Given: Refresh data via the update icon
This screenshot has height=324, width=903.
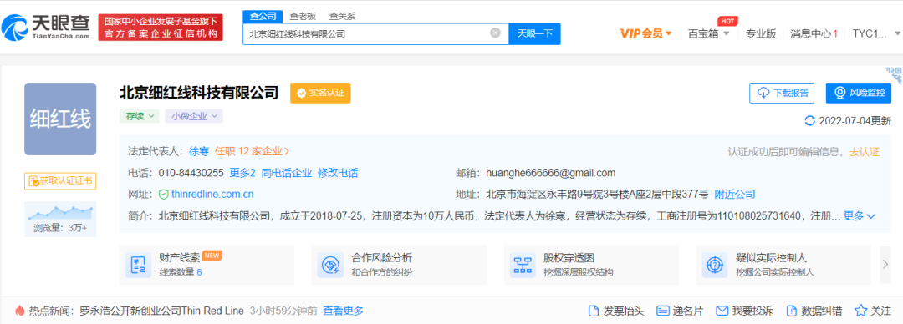Looking at the screenshot, I should 809,121.
